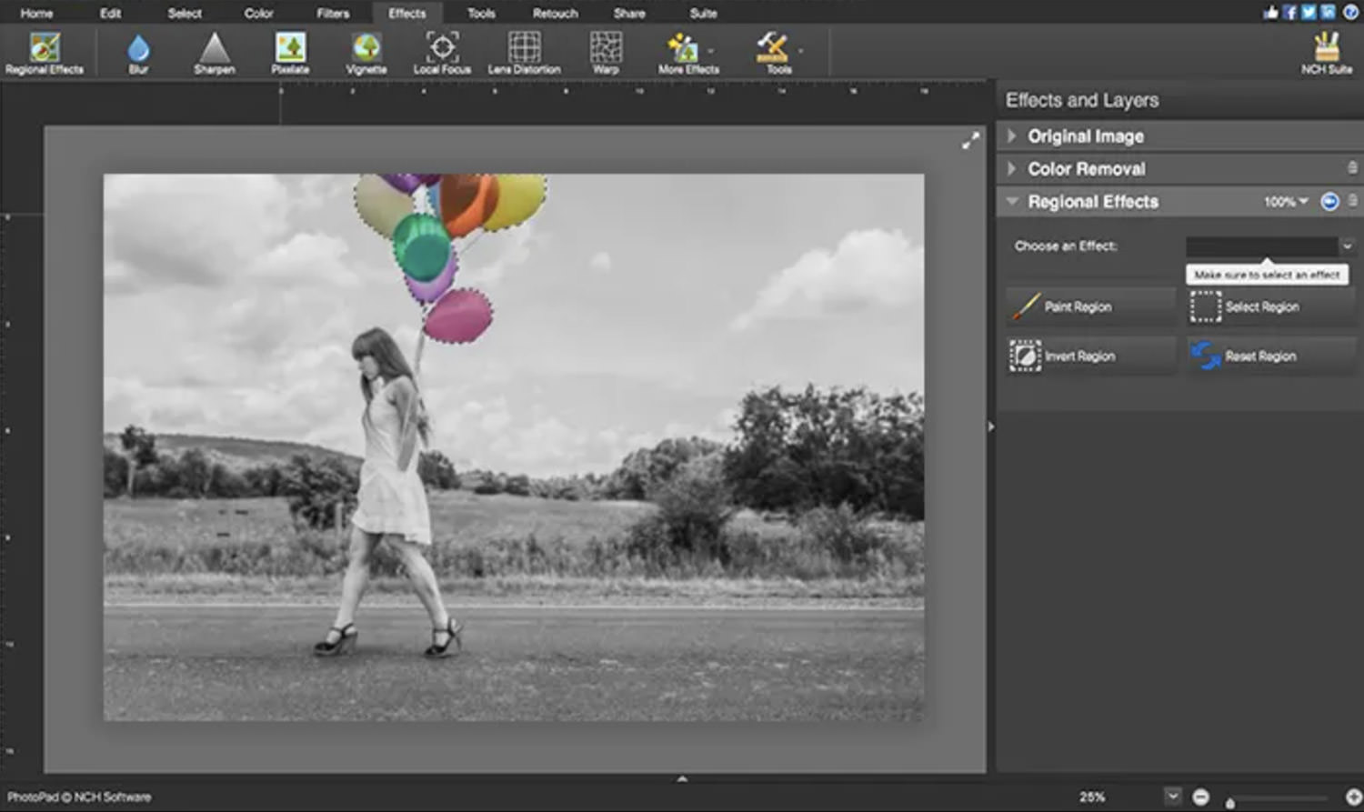The image size is (1364, 812).
Task: Open the Lens Distortion tool
Action: pyautogui.click(x=524, y=53)
